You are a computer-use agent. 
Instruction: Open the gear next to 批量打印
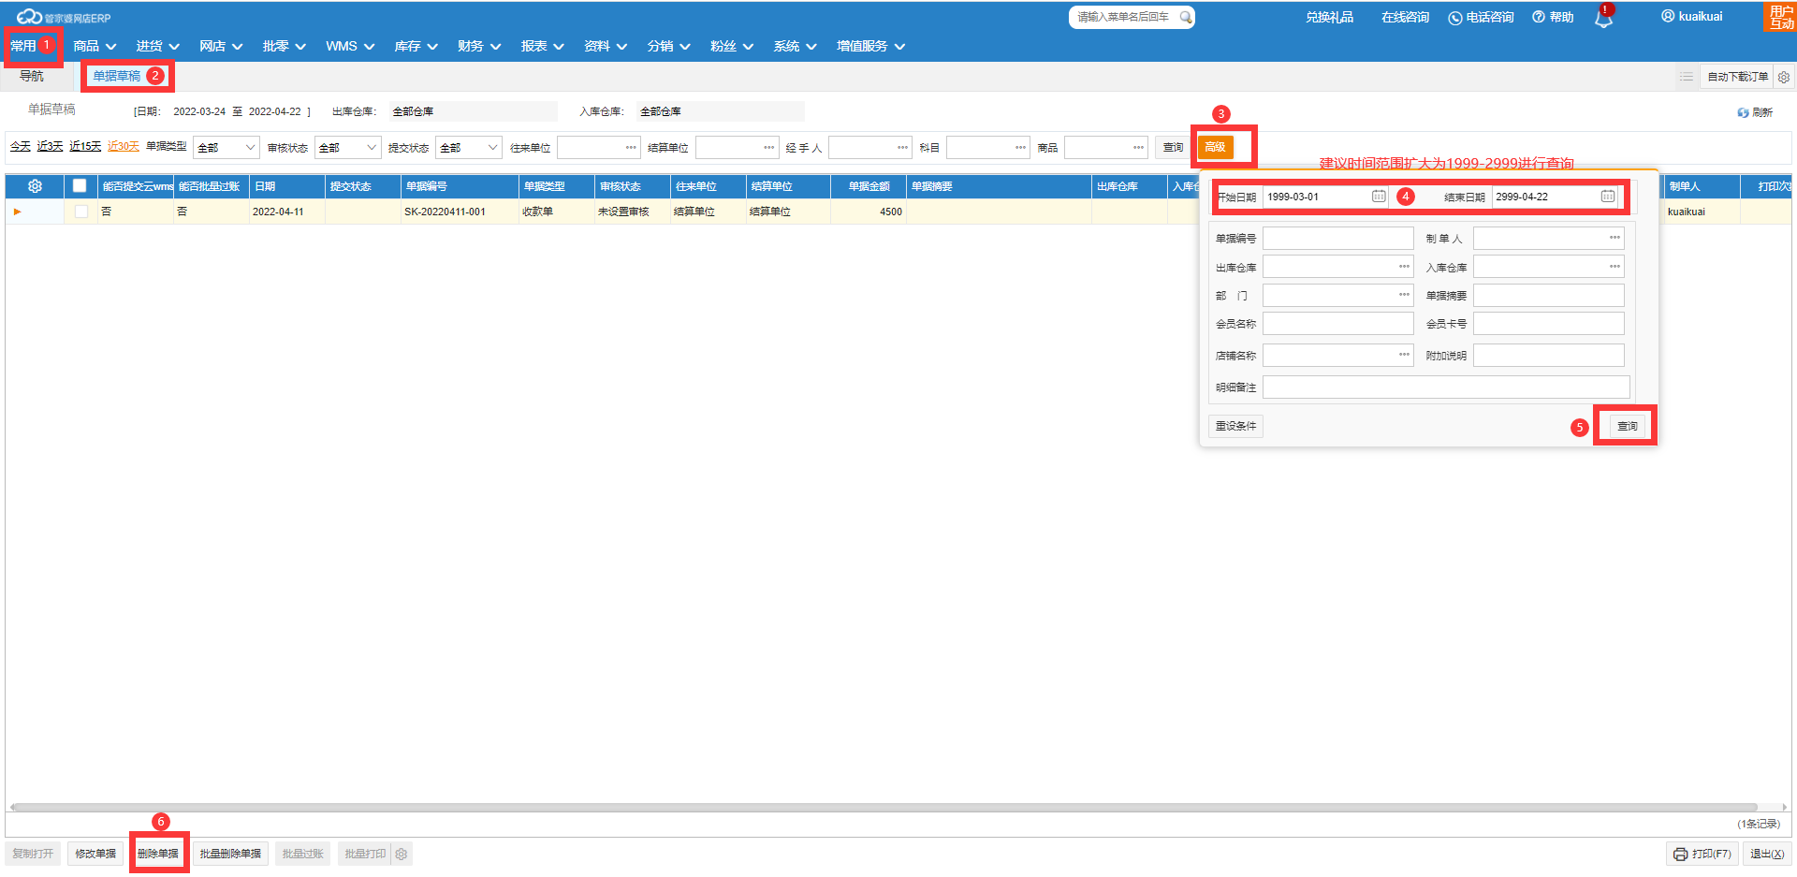tap(402, 854)
